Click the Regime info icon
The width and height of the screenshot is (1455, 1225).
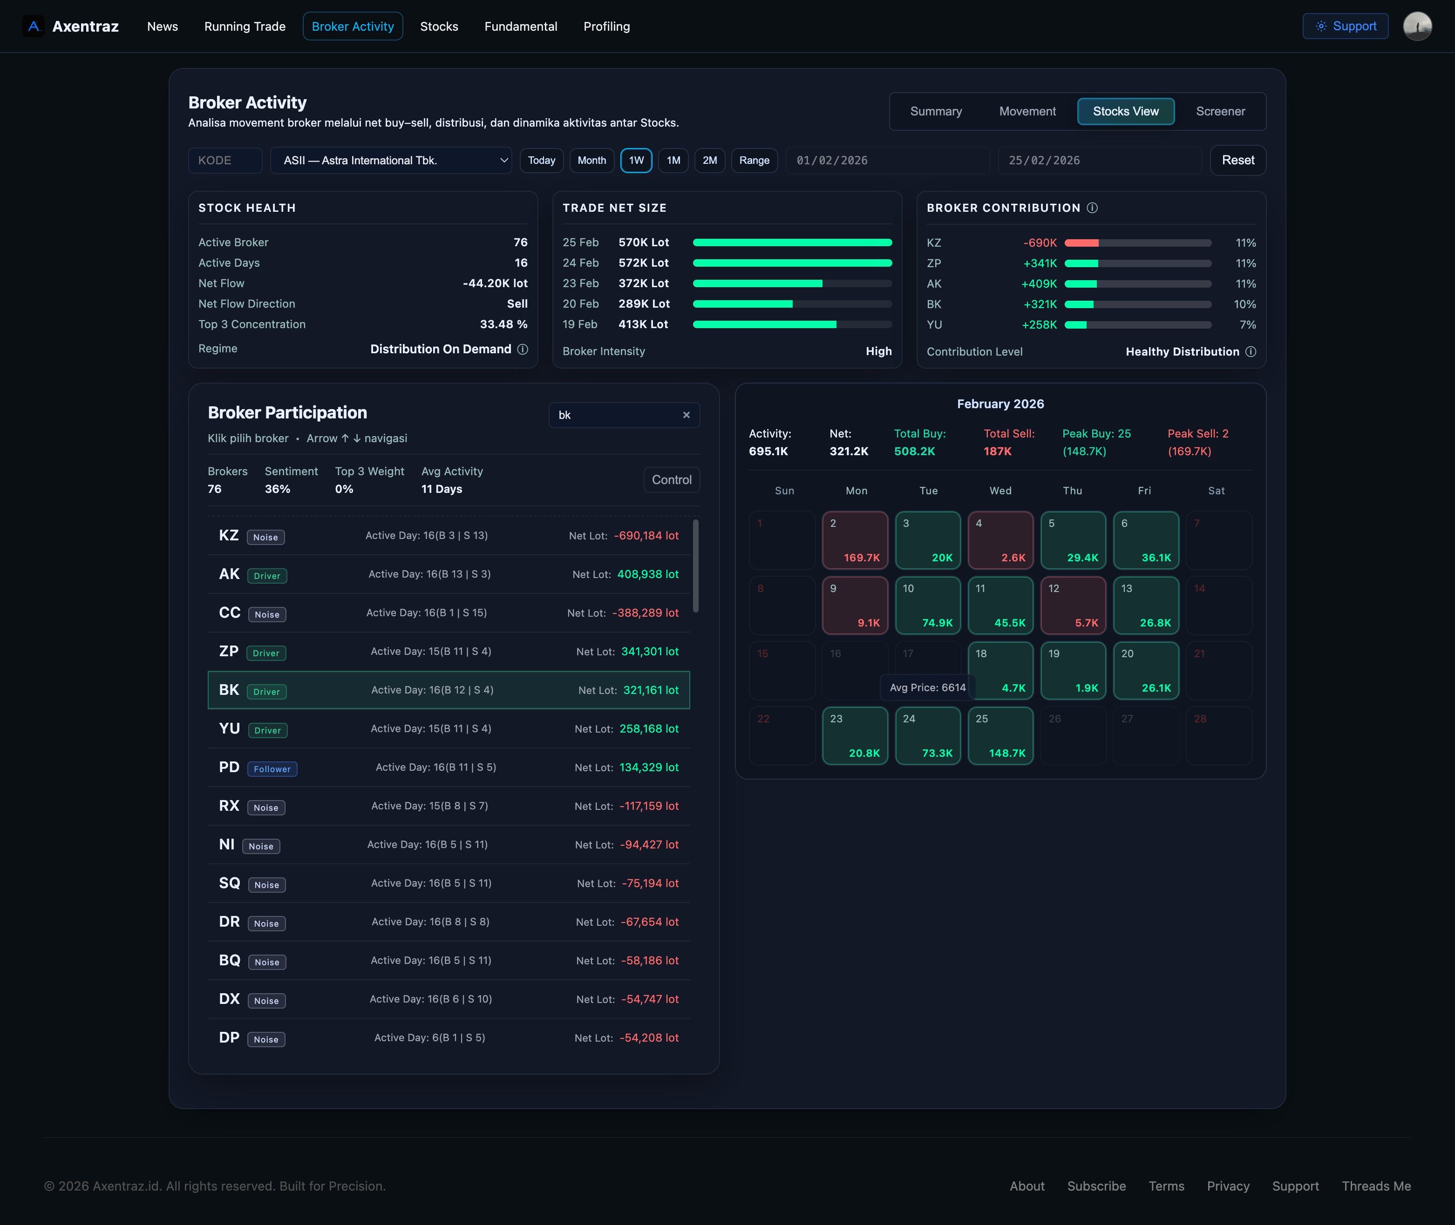click(523, 349)
